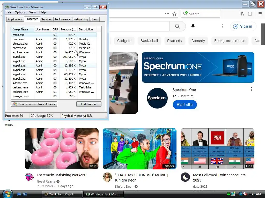Open the I HATE MY SIBLINGS 3 thumbnail
This screenshot has height=198, width=265.
(x=139, y=149)
